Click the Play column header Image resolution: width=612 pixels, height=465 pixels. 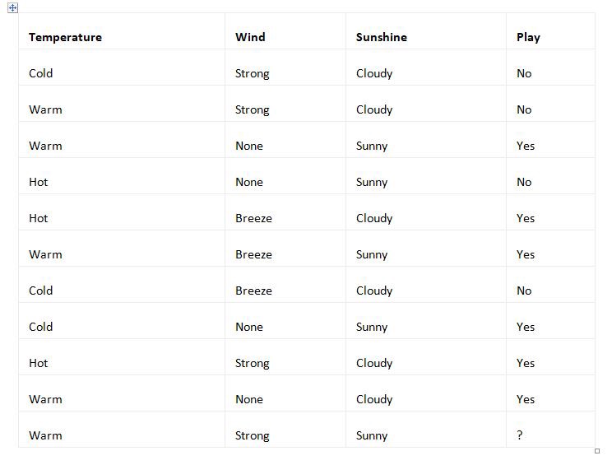pos(528,37)
